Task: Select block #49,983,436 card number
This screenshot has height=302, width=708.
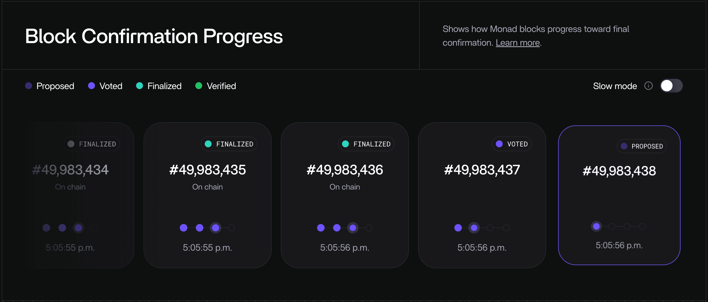Action: pos(345,170)
